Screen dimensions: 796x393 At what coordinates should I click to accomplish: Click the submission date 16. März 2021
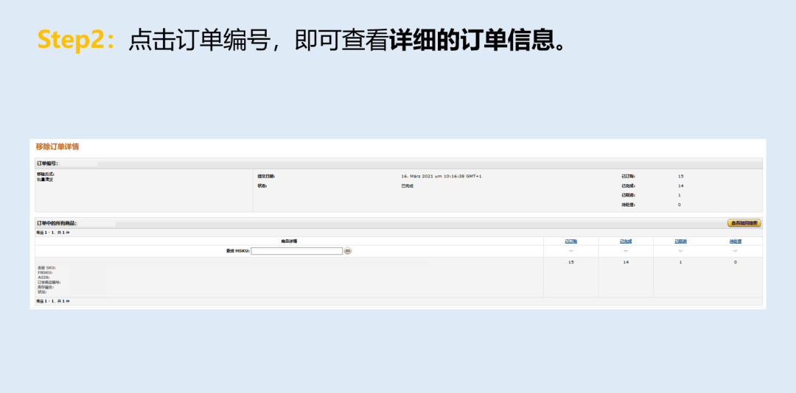pos(441,177)
